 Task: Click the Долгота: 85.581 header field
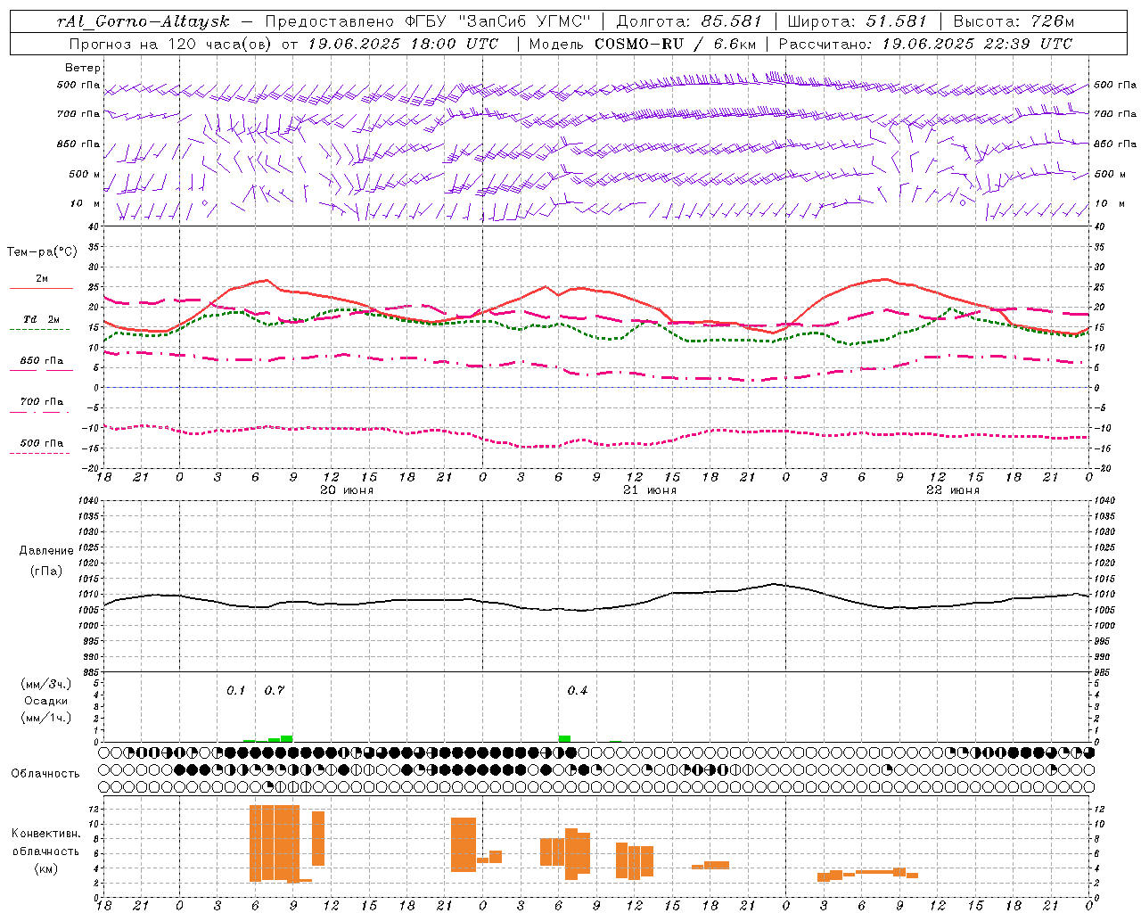(x=690, y=21)
